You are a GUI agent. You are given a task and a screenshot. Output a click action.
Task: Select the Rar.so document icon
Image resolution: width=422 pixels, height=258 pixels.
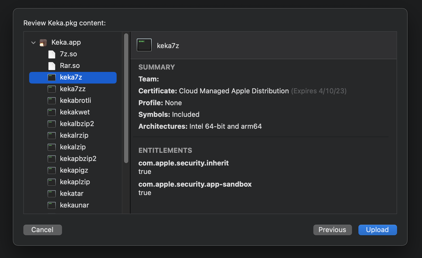pos(52,66)
